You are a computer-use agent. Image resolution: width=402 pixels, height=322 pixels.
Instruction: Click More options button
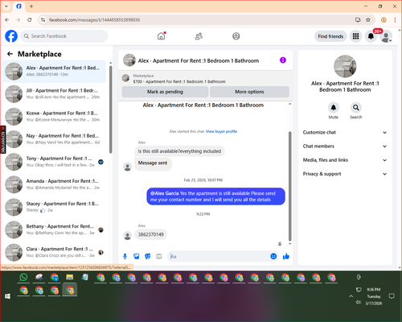click(x=249, y=92)
